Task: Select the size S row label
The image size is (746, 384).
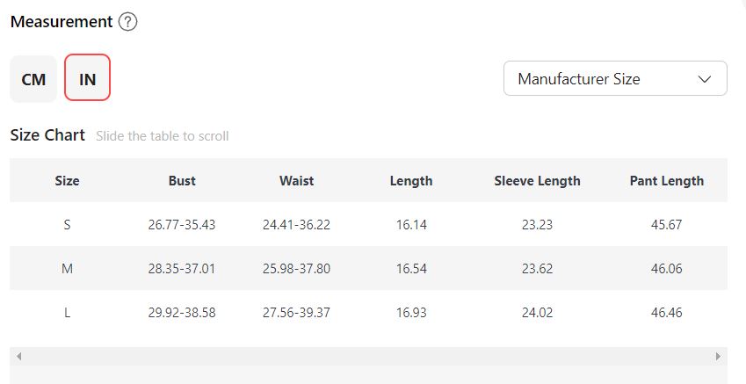Action: point(67,224)
